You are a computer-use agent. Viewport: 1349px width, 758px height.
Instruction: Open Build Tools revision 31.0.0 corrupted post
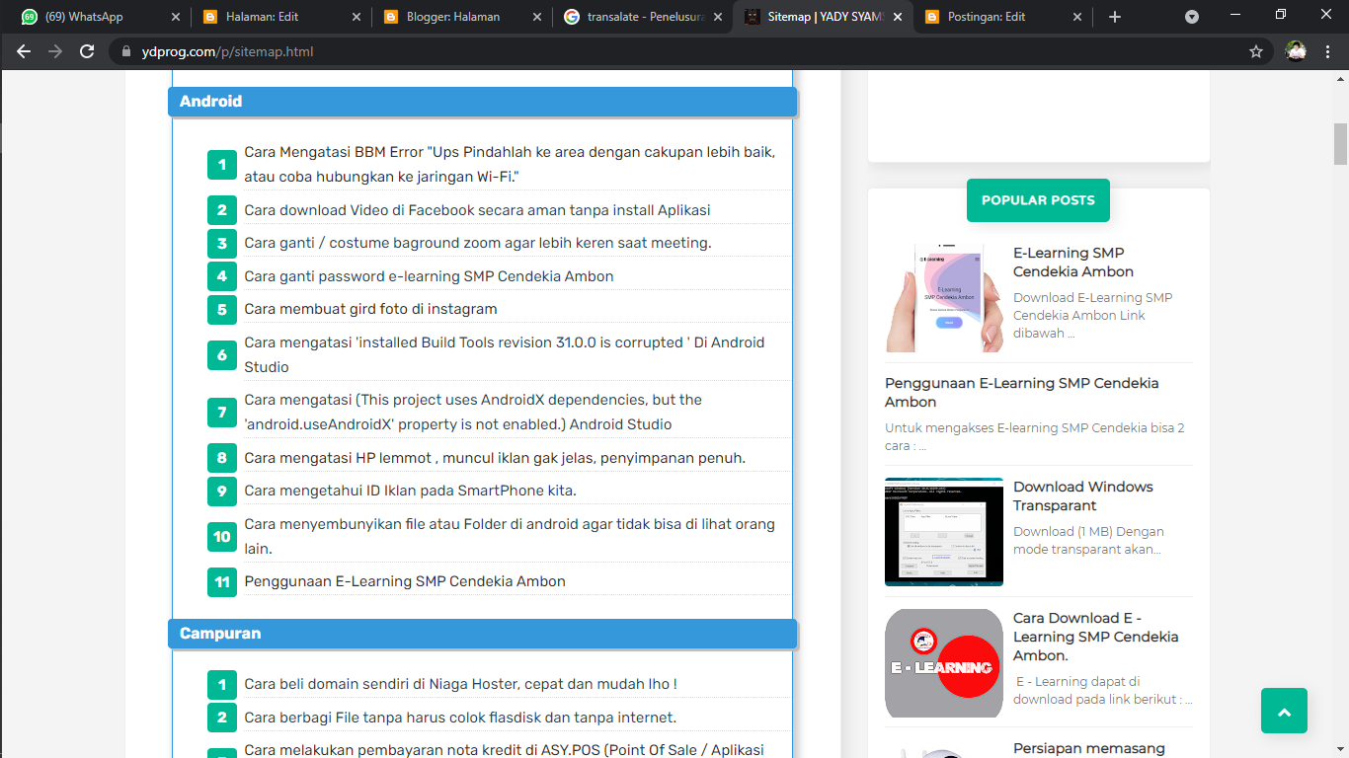click(x=505, y=354)
